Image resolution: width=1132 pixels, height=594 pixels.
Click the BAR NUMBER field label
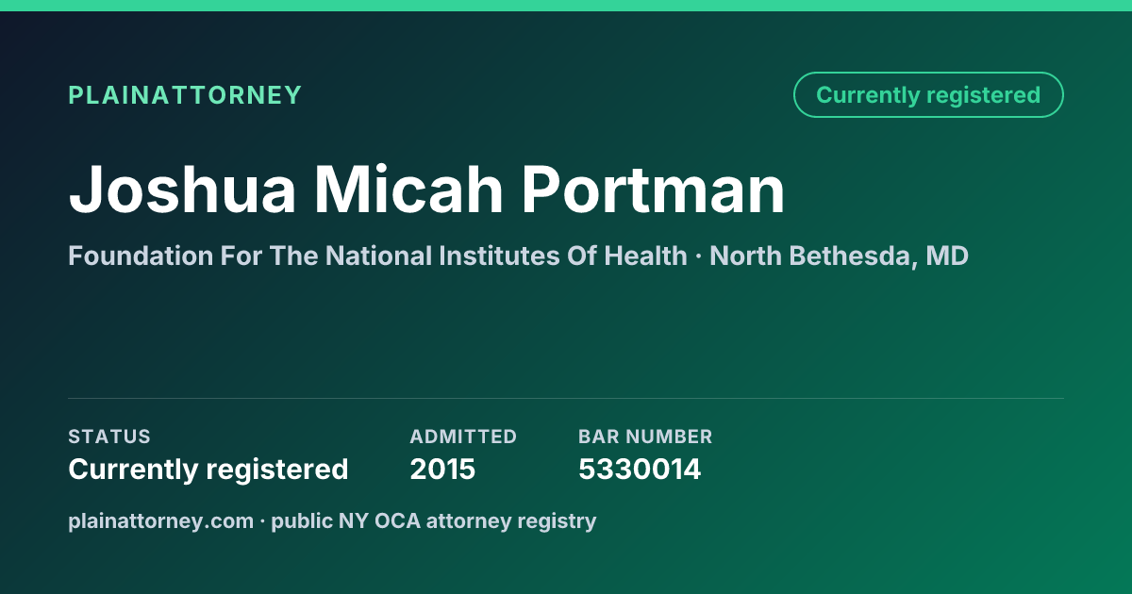coord(645,437)
